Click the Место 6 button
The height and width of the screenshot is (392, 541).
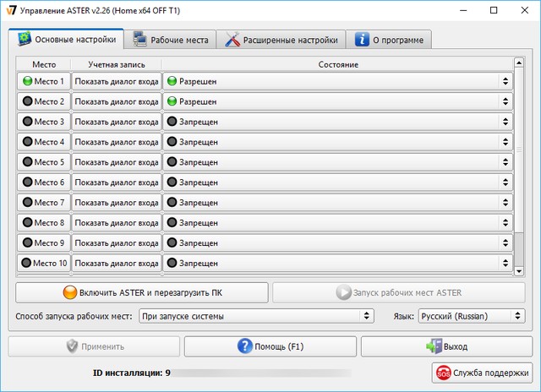click(44, 182)
